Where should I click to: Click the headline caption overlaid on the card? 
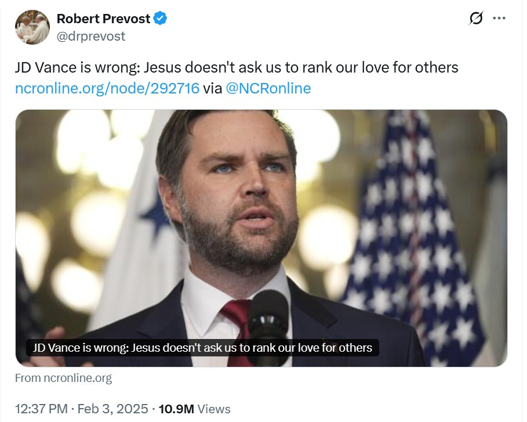pos(202,348)
